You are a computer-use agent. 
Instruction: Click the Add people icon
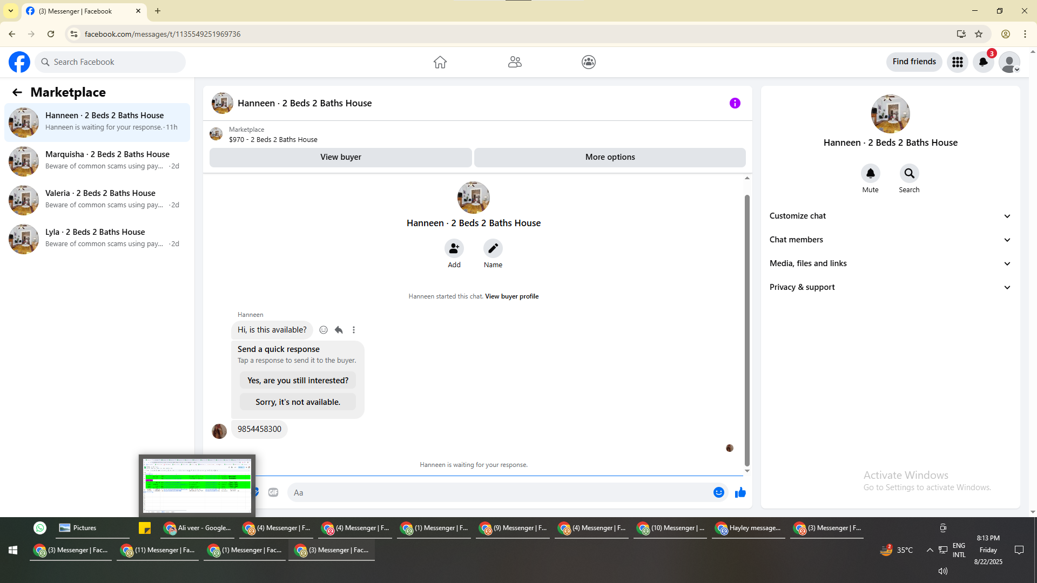coord(454,248)
